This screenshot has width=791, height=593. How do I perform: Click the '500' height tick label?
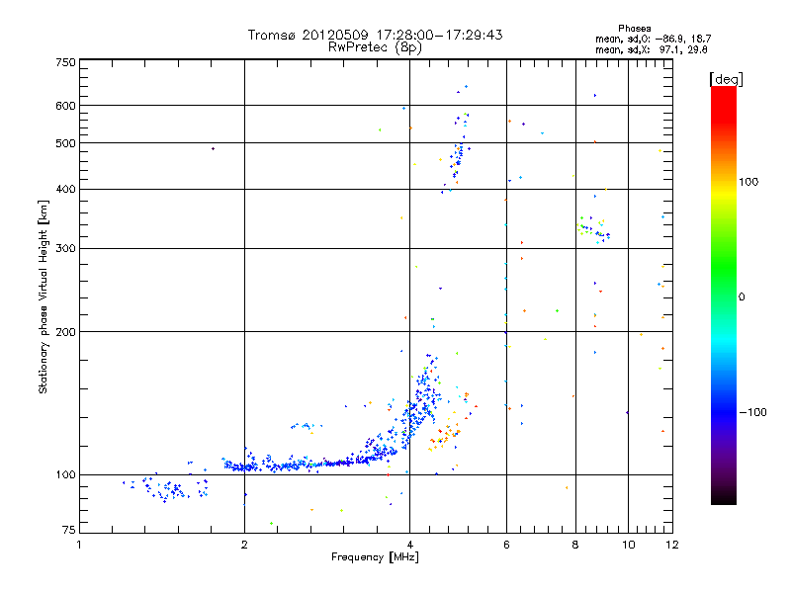point(65,143)
